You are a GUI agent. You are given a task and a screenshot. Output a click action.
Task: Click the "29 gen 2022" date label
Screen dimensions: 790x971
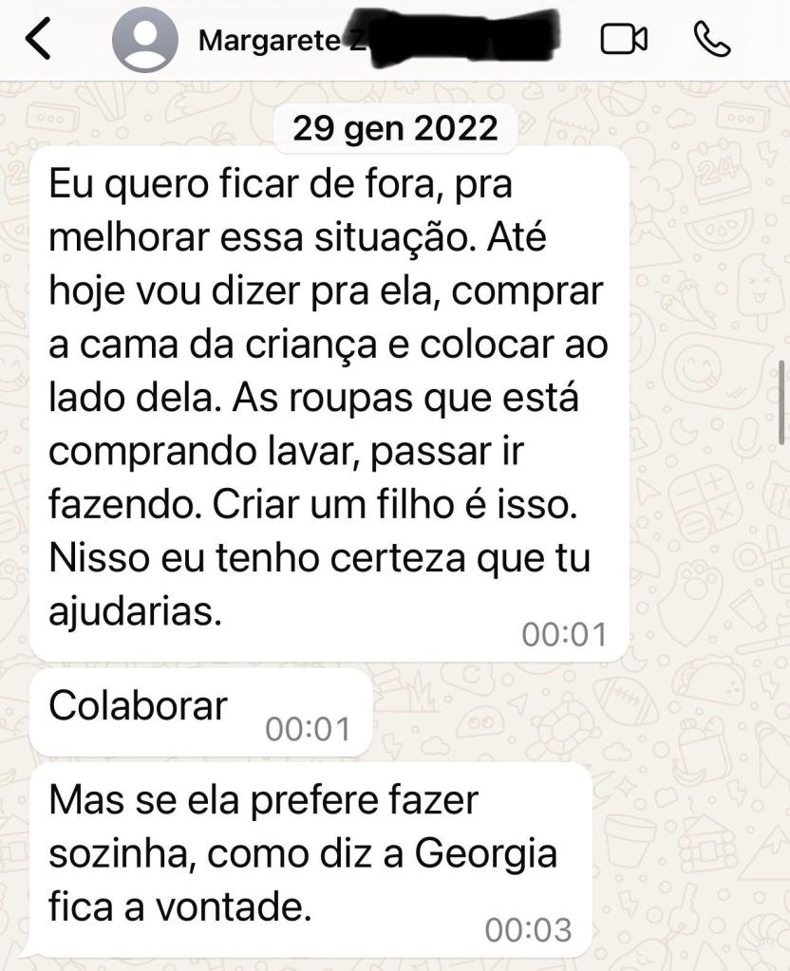click(395, 128)
